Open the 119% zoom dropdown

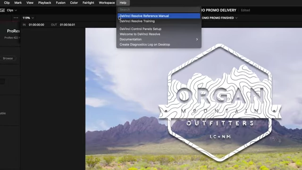28,18
